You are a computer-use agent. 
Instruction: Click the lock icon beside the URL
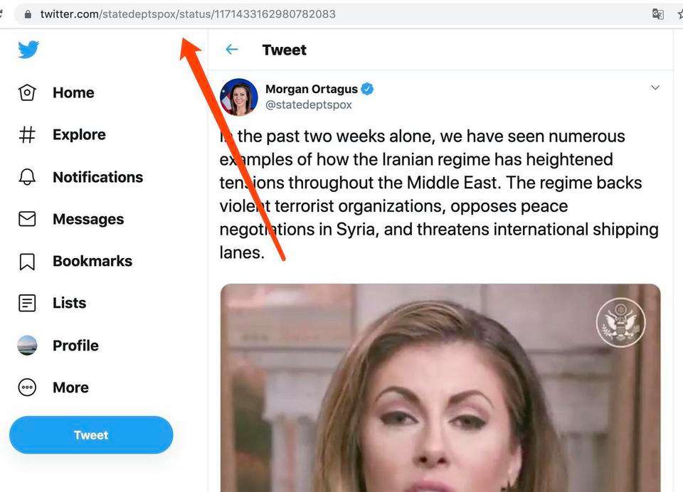click(28, 14)
